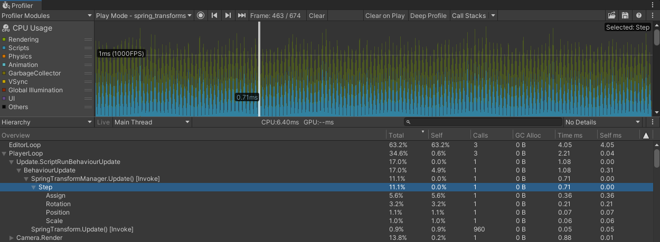The width and height of the screenshot is (660, 242).
Task: Sort by the Self column
Action: pos(449,135)
